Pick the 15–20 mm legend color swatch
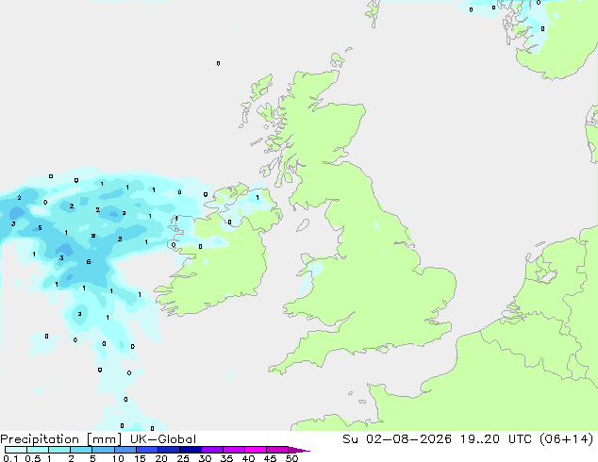This screenshot has height=462, width=598. [147, 450]
